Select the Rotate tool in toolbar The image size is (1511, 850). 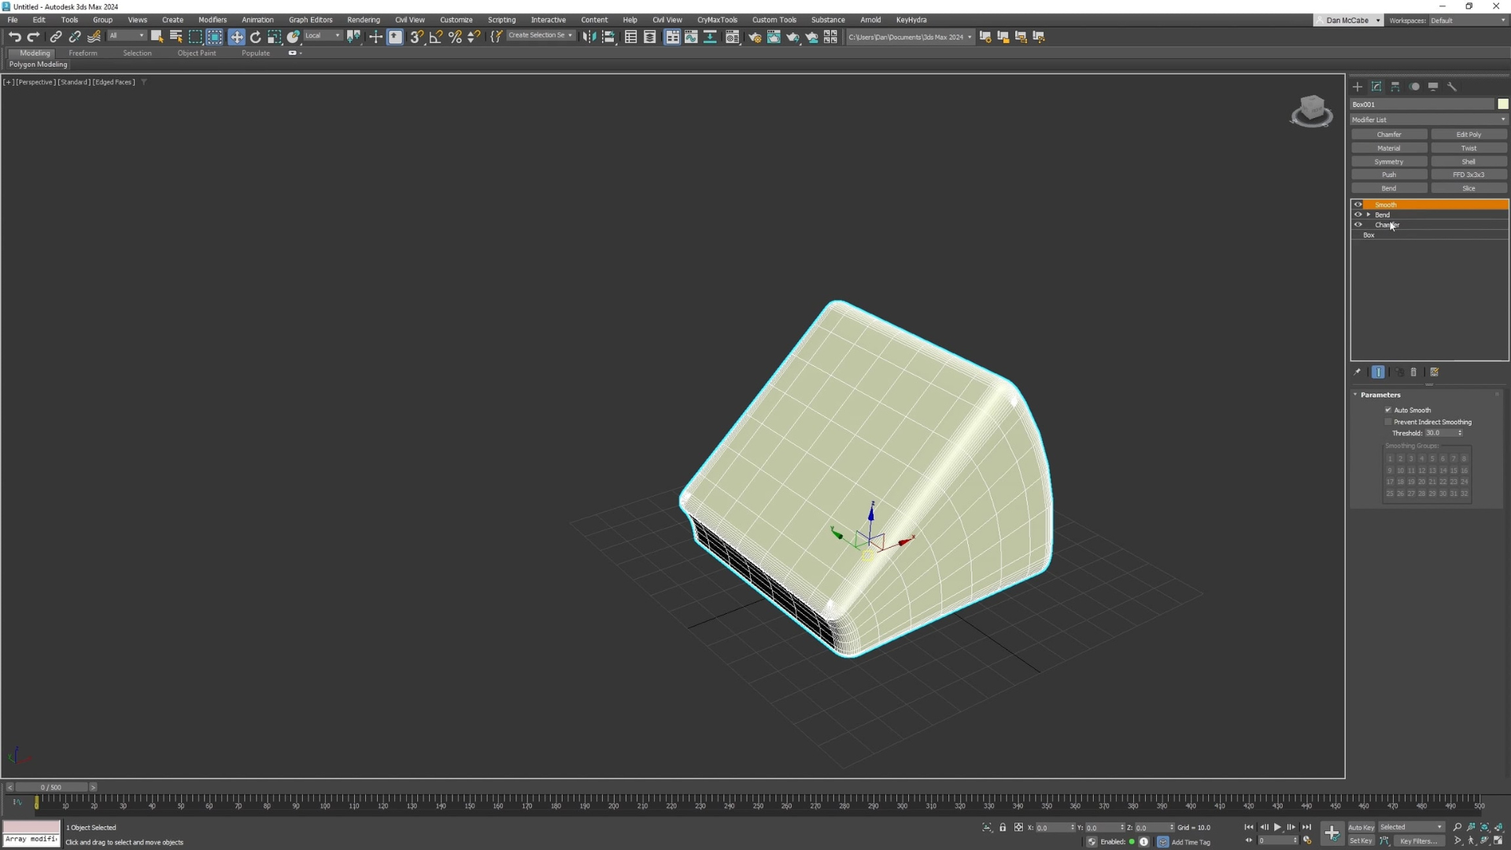[255, 37]
